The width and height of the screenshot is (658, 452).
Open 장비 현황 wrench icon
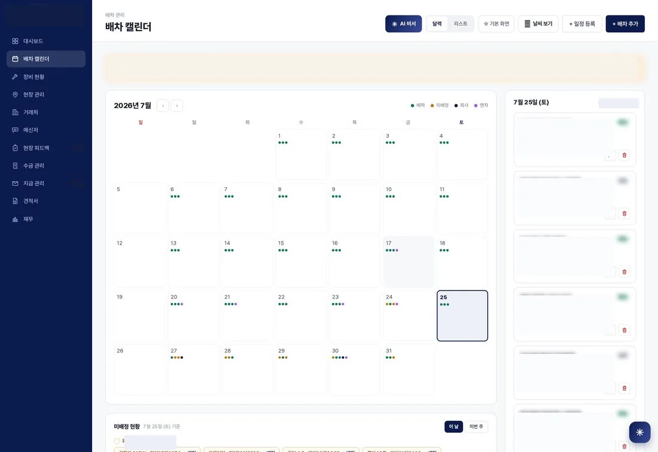click(x=15, y=77)
